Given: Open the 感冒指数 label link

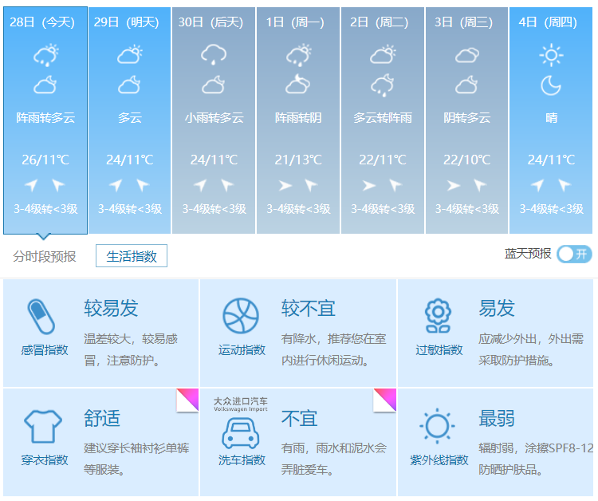Looking at the screenshot, I should [x=44, y=350].
